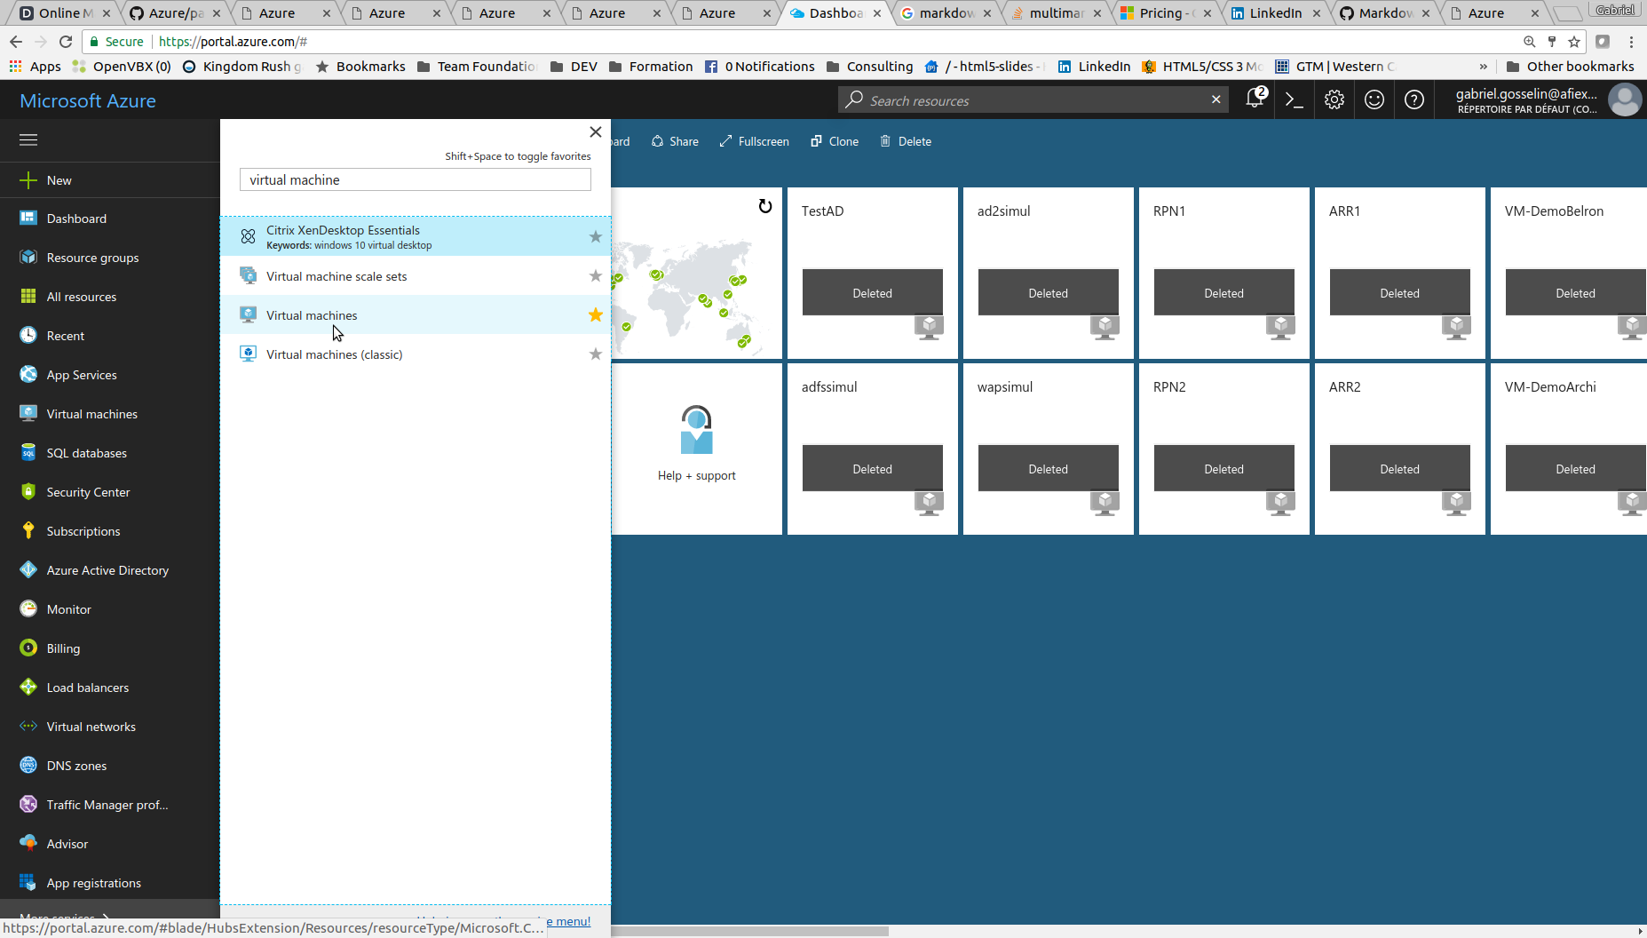Click the services filter text field
The width and height of the screenshot is (1647, 938).
[x=415, y=179]
